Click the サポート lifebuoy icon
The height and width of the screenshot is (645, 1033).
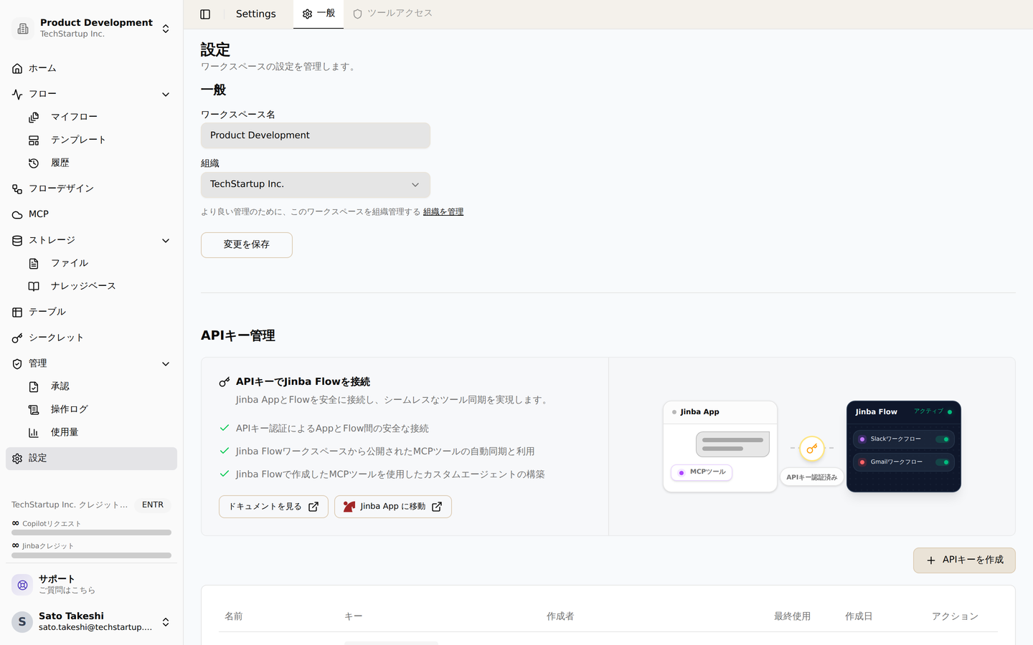pos(22,585)
